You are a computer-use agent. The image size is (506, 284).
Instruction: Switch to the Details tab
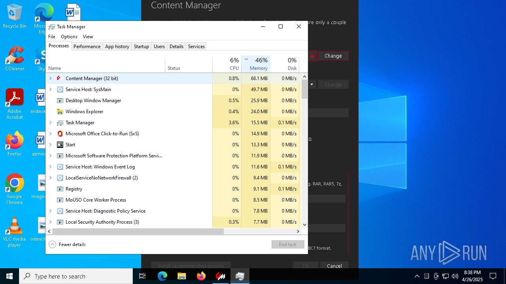point(176,47)
